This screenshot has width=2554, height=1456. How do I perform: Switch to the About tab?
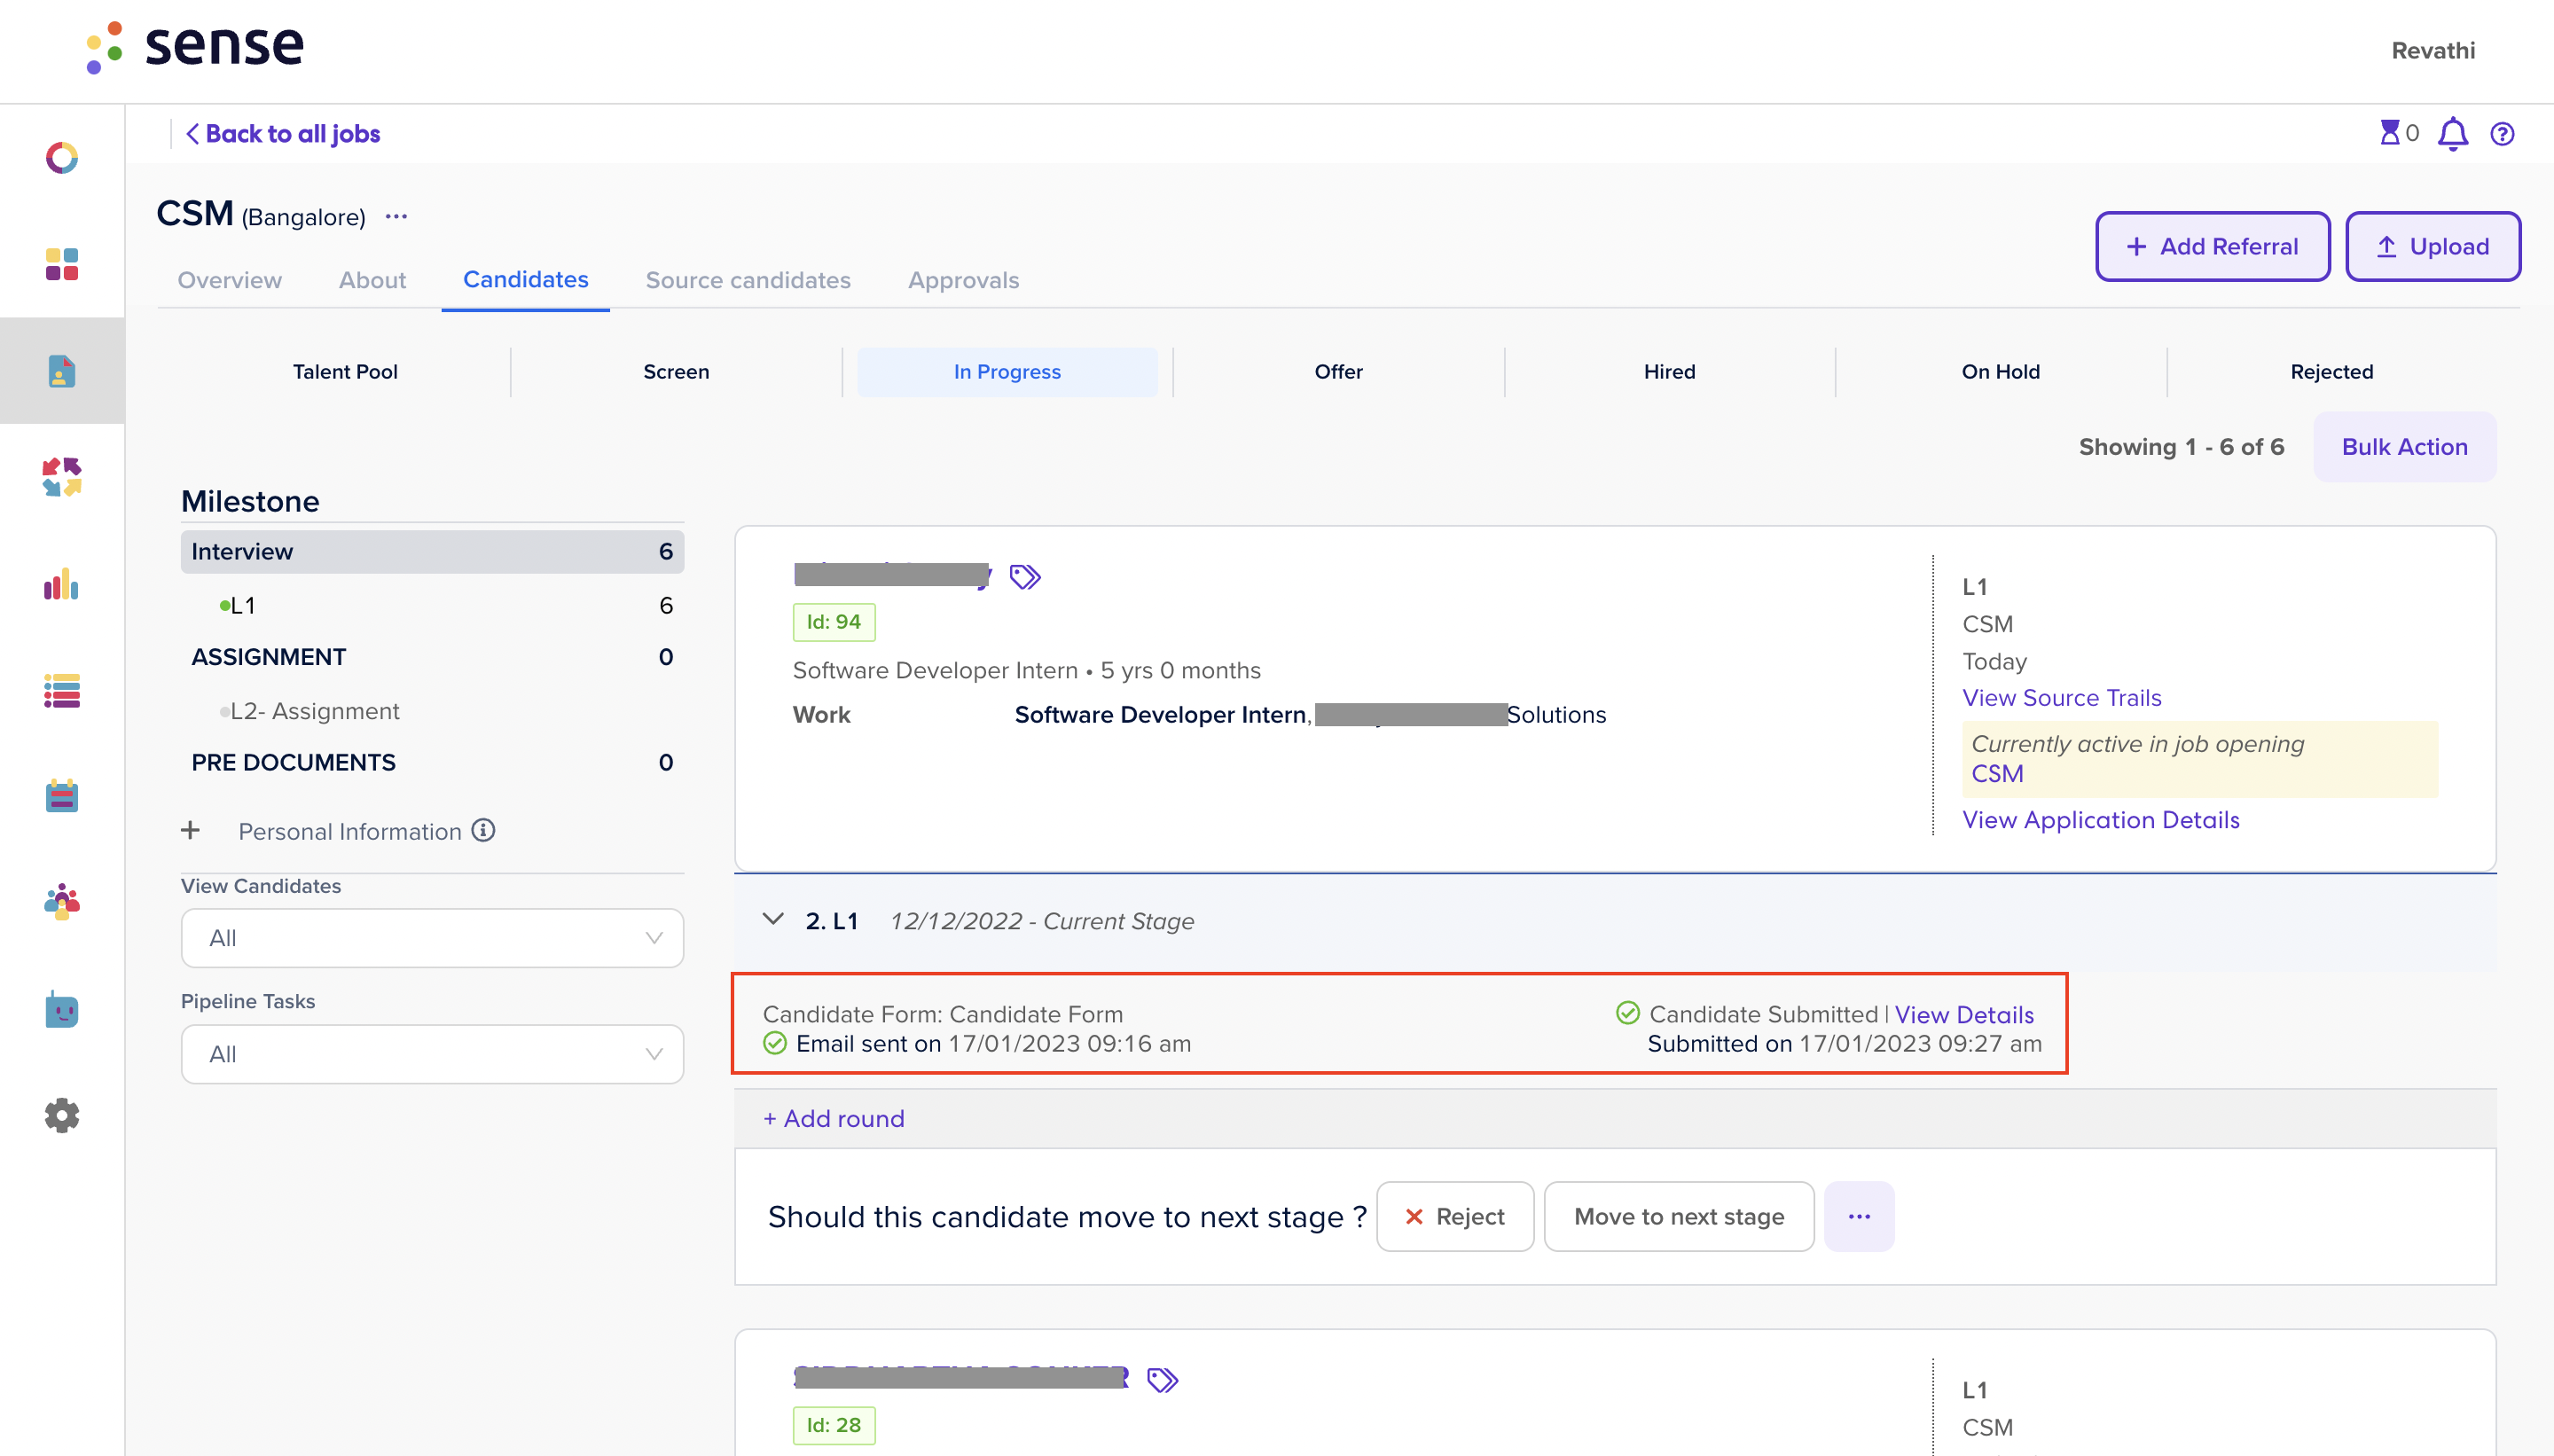click(372, 280)
